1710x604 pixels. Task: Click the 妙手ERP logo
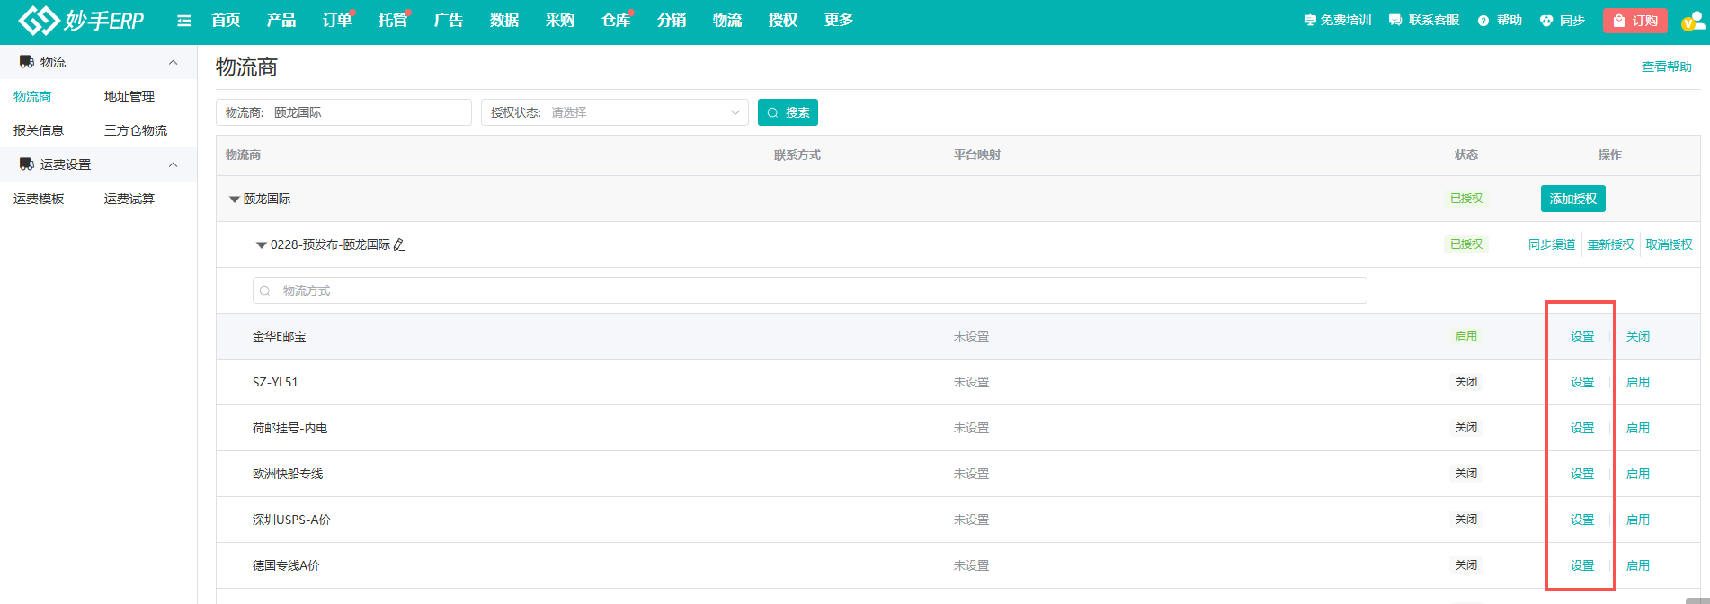click(x=81, y=20)
